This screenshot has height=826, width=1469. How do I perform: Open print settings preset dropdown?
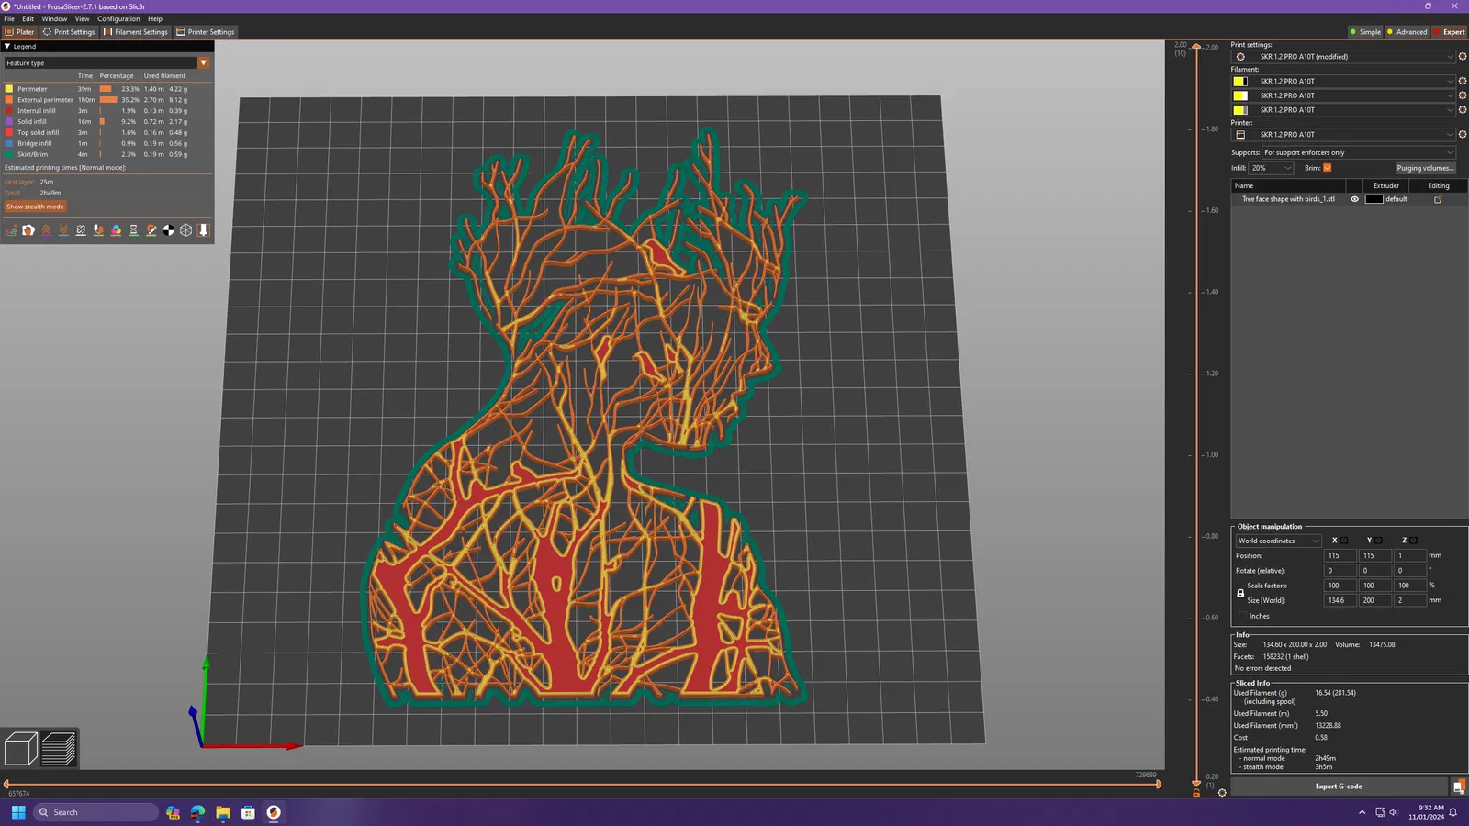tap(1343, 57)
